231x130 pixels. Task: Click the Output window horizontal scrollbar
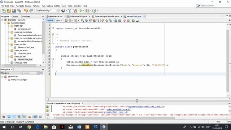pyautogui.click(x=115, y=118)
